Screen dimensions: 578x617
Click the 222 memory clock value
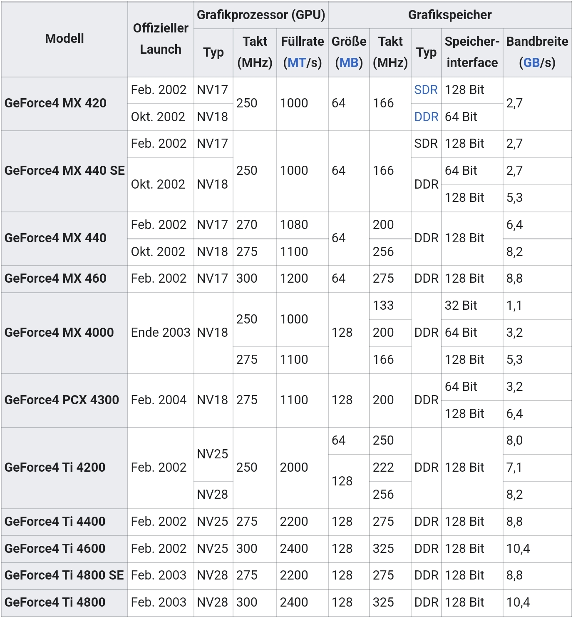point(390,468)
